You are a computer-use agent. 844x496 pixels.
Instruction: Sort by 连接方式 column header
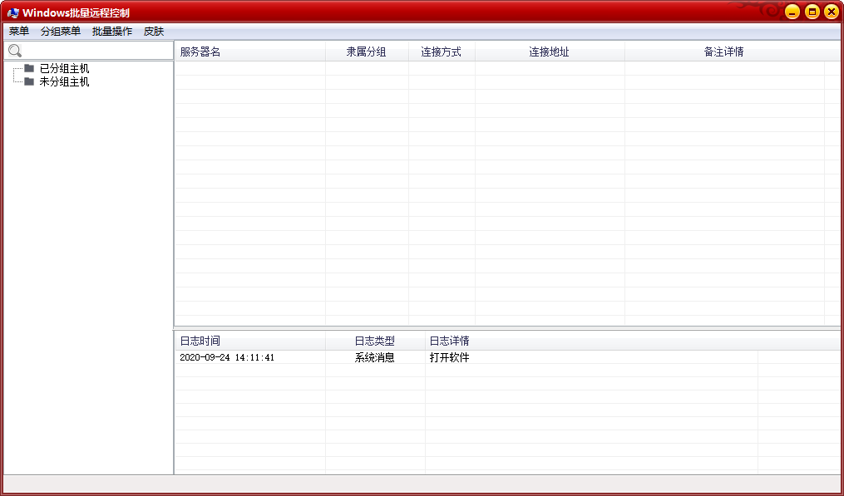[442, 52]
